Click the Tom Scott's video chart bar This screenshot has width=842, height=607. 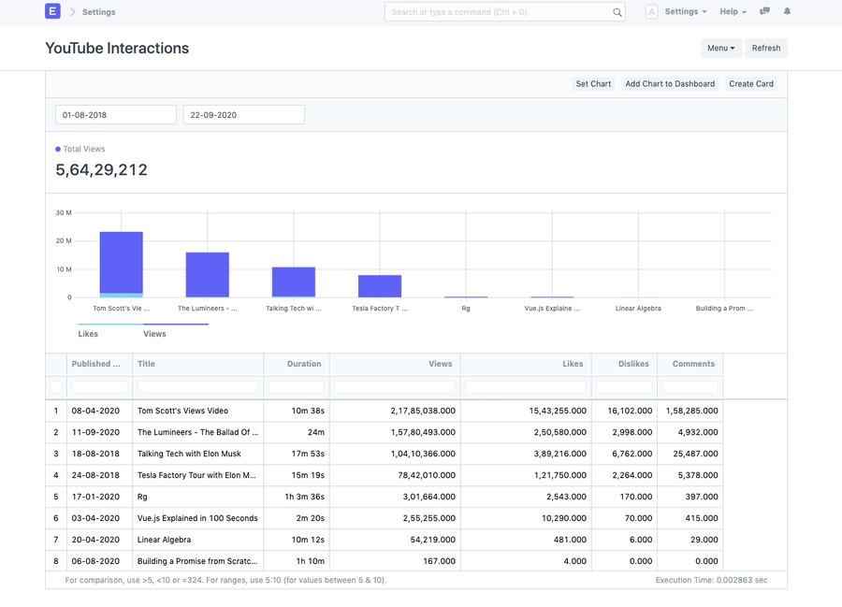click(x=122, y=263)
